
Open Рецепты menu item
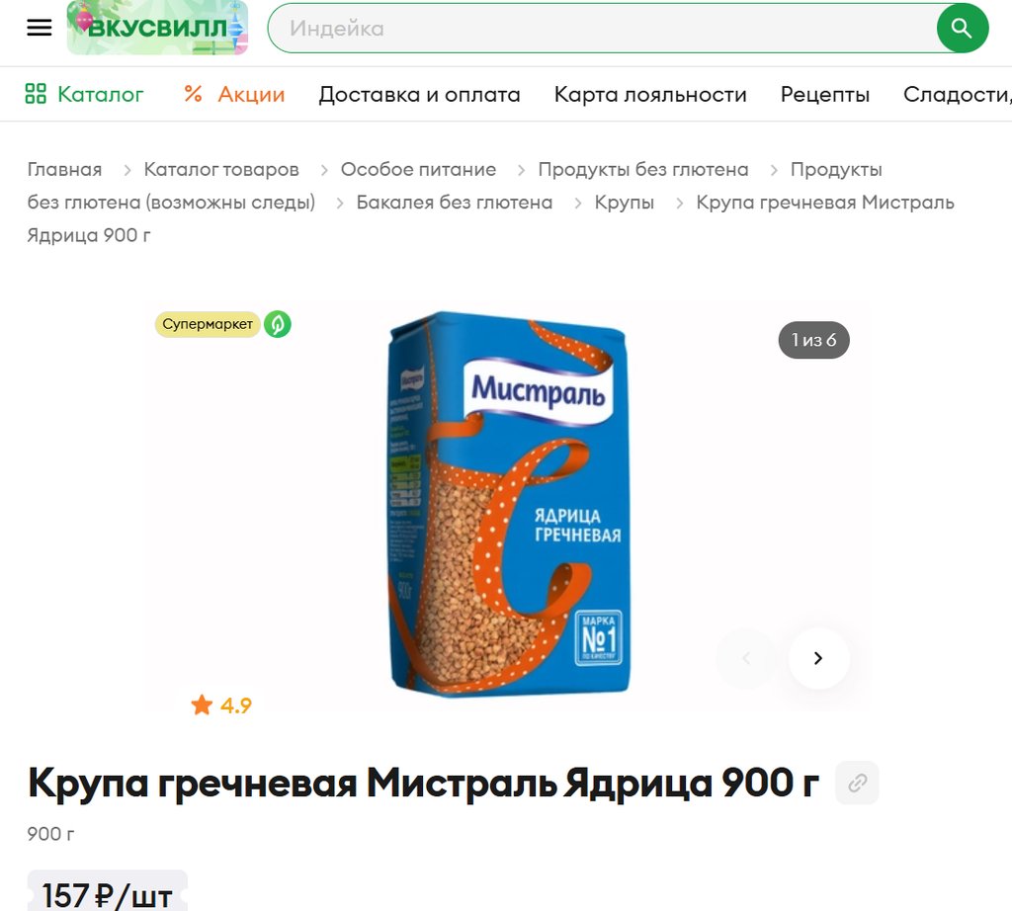(825, 94)
